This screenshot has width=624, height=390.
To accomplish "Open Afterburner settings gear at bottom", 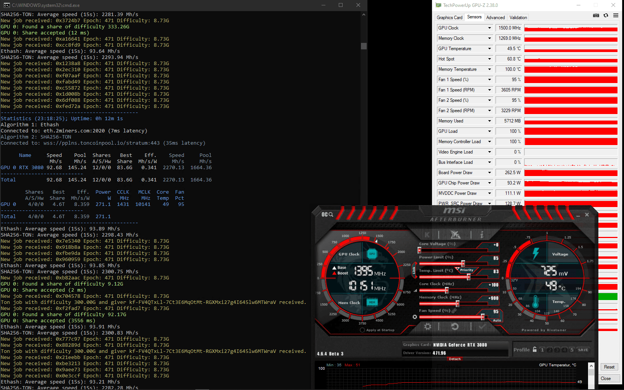I will pyautogui.click(x=428, y=326).
